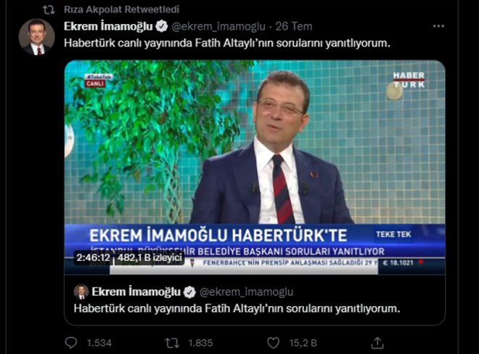Screen dimensions: 479x354
Task: Open the @ekrem_imamoglu handle in the header
Action: coord(218,27)
